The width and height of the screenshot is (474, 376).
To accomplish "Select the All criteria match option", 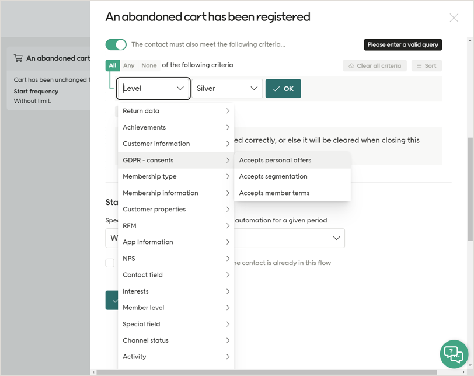I will coord(112,65).
